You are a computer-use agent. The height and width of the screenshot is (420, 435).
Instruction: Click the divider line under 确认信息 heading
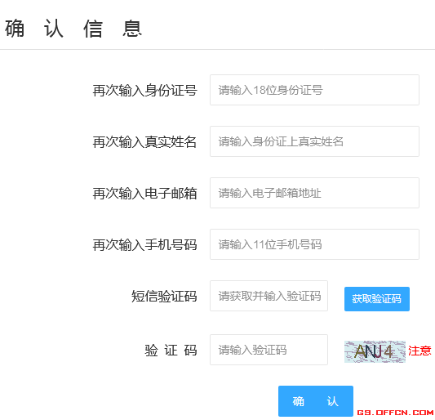click(217, 50)
